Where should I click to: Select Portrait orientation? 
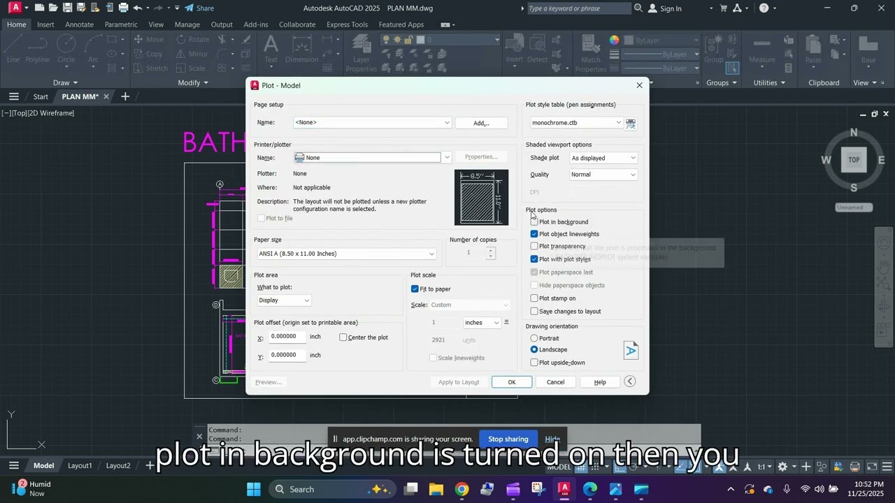tap(534, 339)
